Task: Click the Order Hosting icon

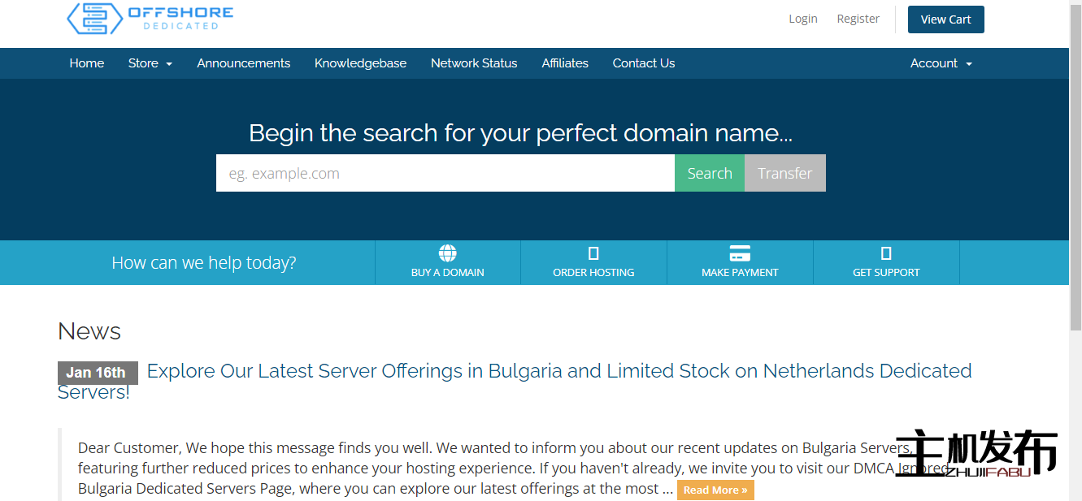Action: 593,253
